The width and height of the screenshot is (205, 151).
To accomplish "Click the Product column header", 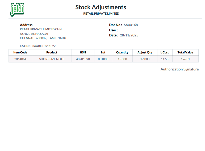I will tap(52, 52).
